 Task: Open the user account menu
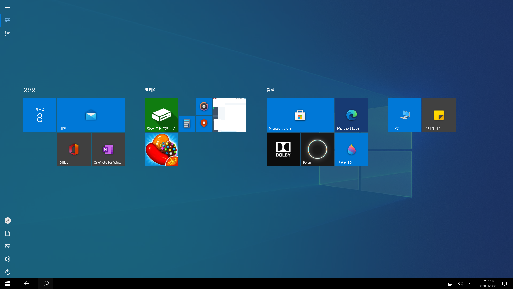8,220
